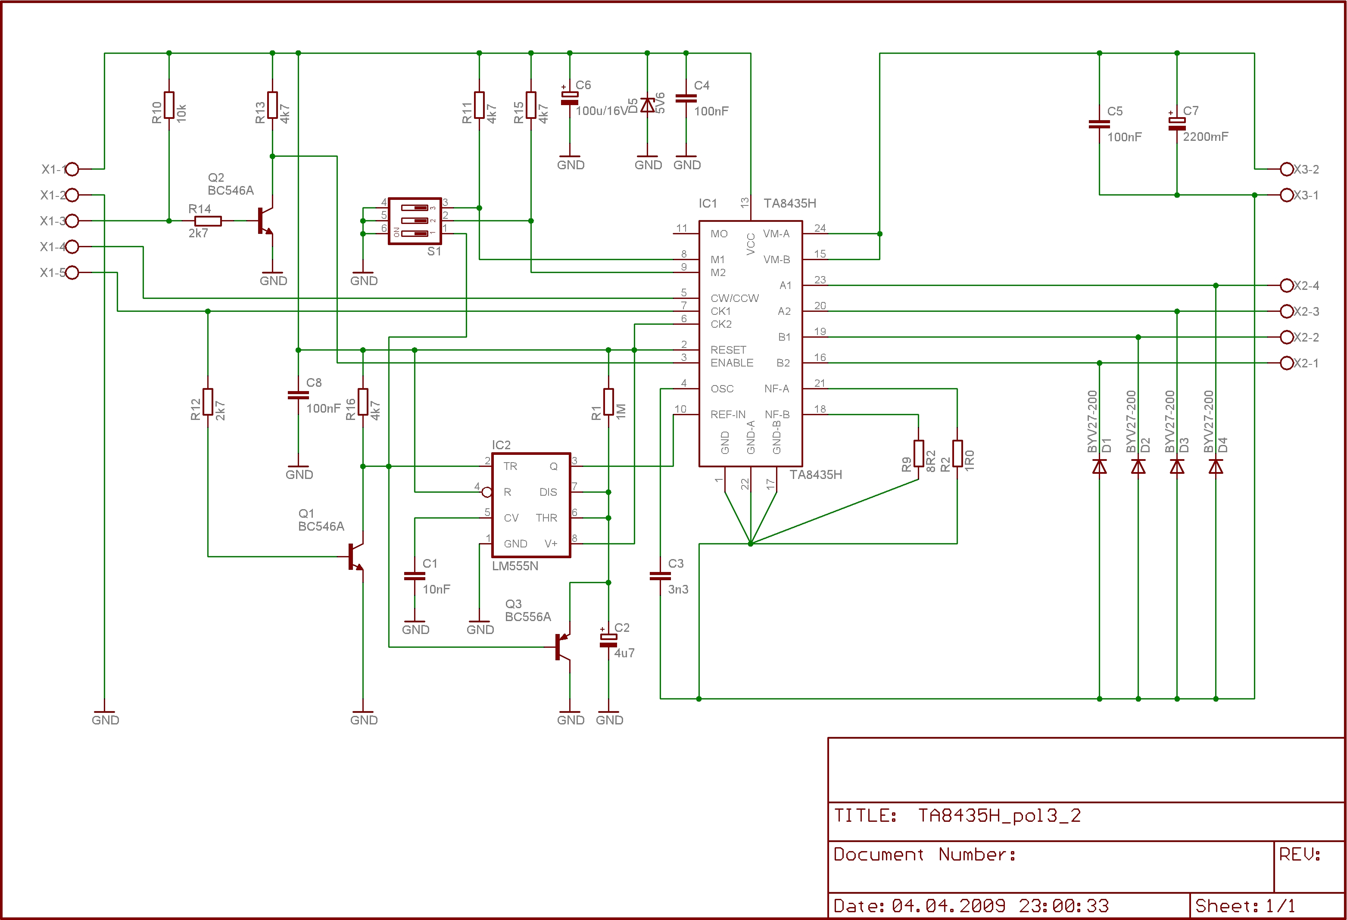This screenshot has width=1347, height=920.
Task: Select the D4 BYV27-200 diode symbol
Action: tap(1216, 466)
